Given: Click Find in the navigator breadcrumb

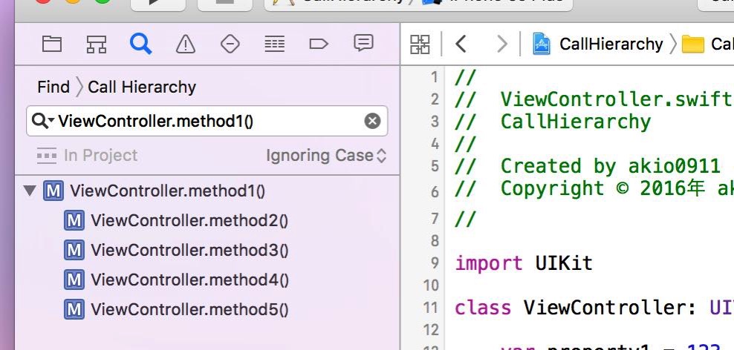Looking at the screenshot, I should (x=53, y=87).
